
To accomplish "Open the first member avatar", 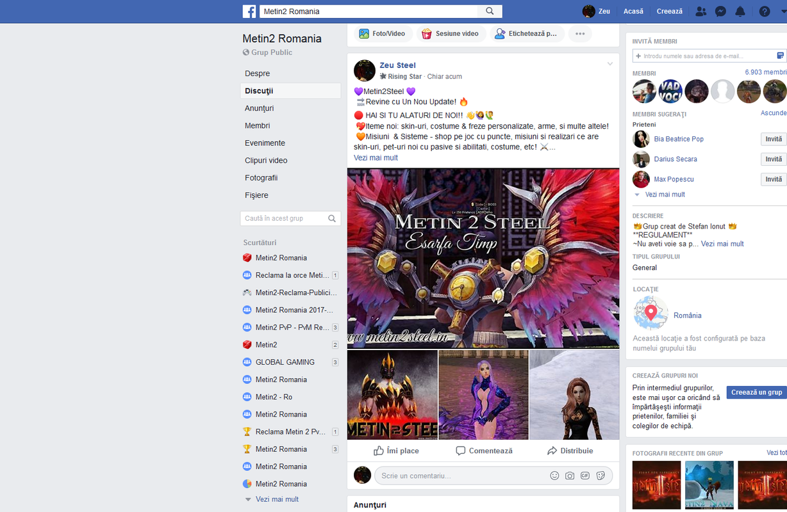I will coord(645,91).
